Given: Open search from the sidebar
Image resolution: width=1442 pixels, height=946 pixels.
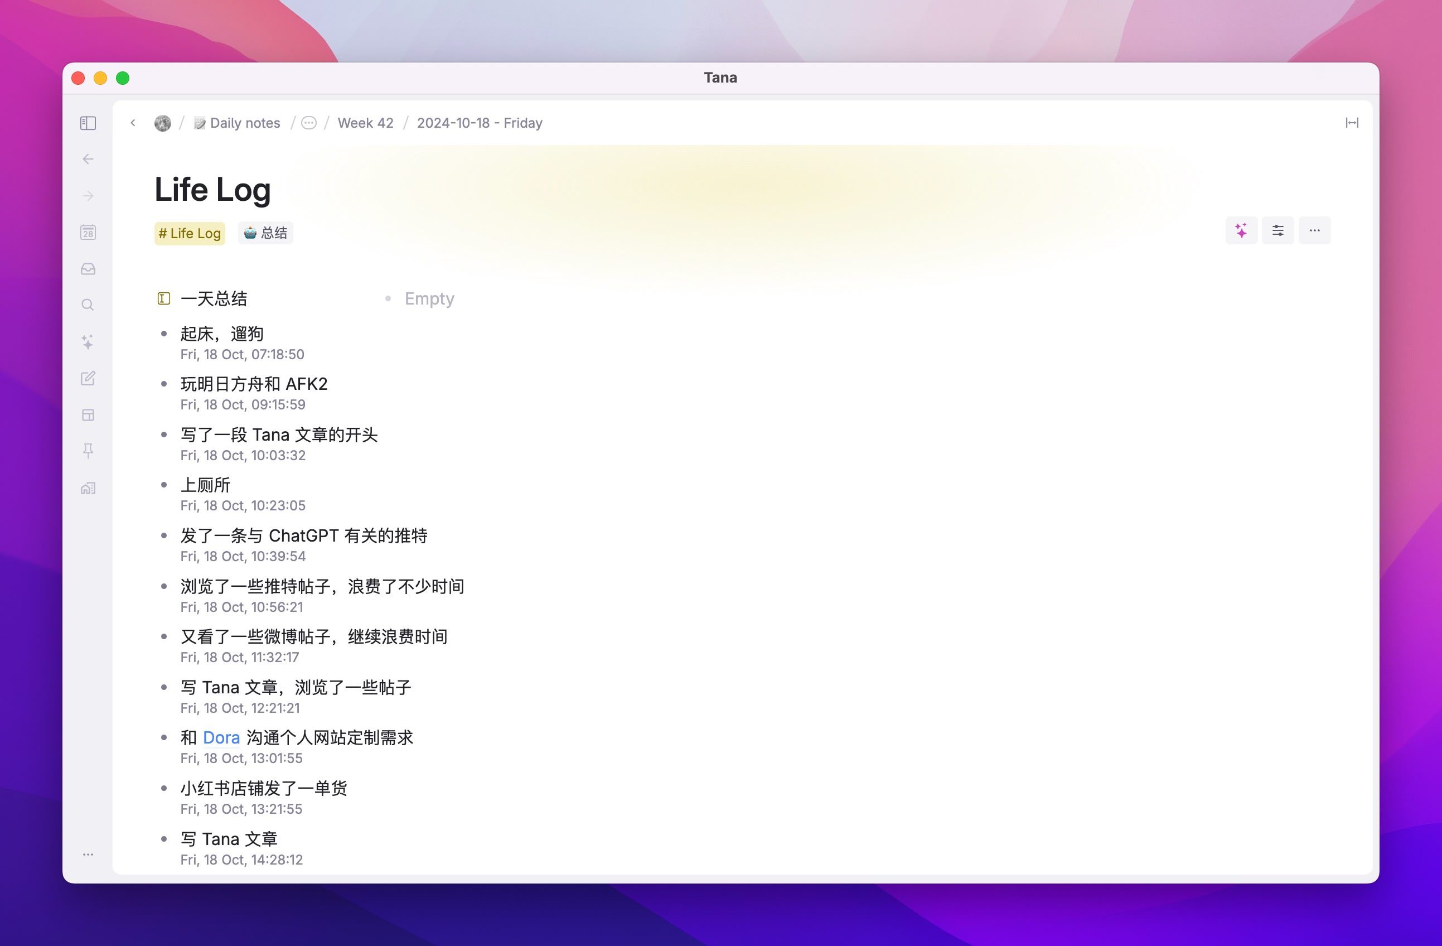Looking at the screenshot, I should click(88, 305).
